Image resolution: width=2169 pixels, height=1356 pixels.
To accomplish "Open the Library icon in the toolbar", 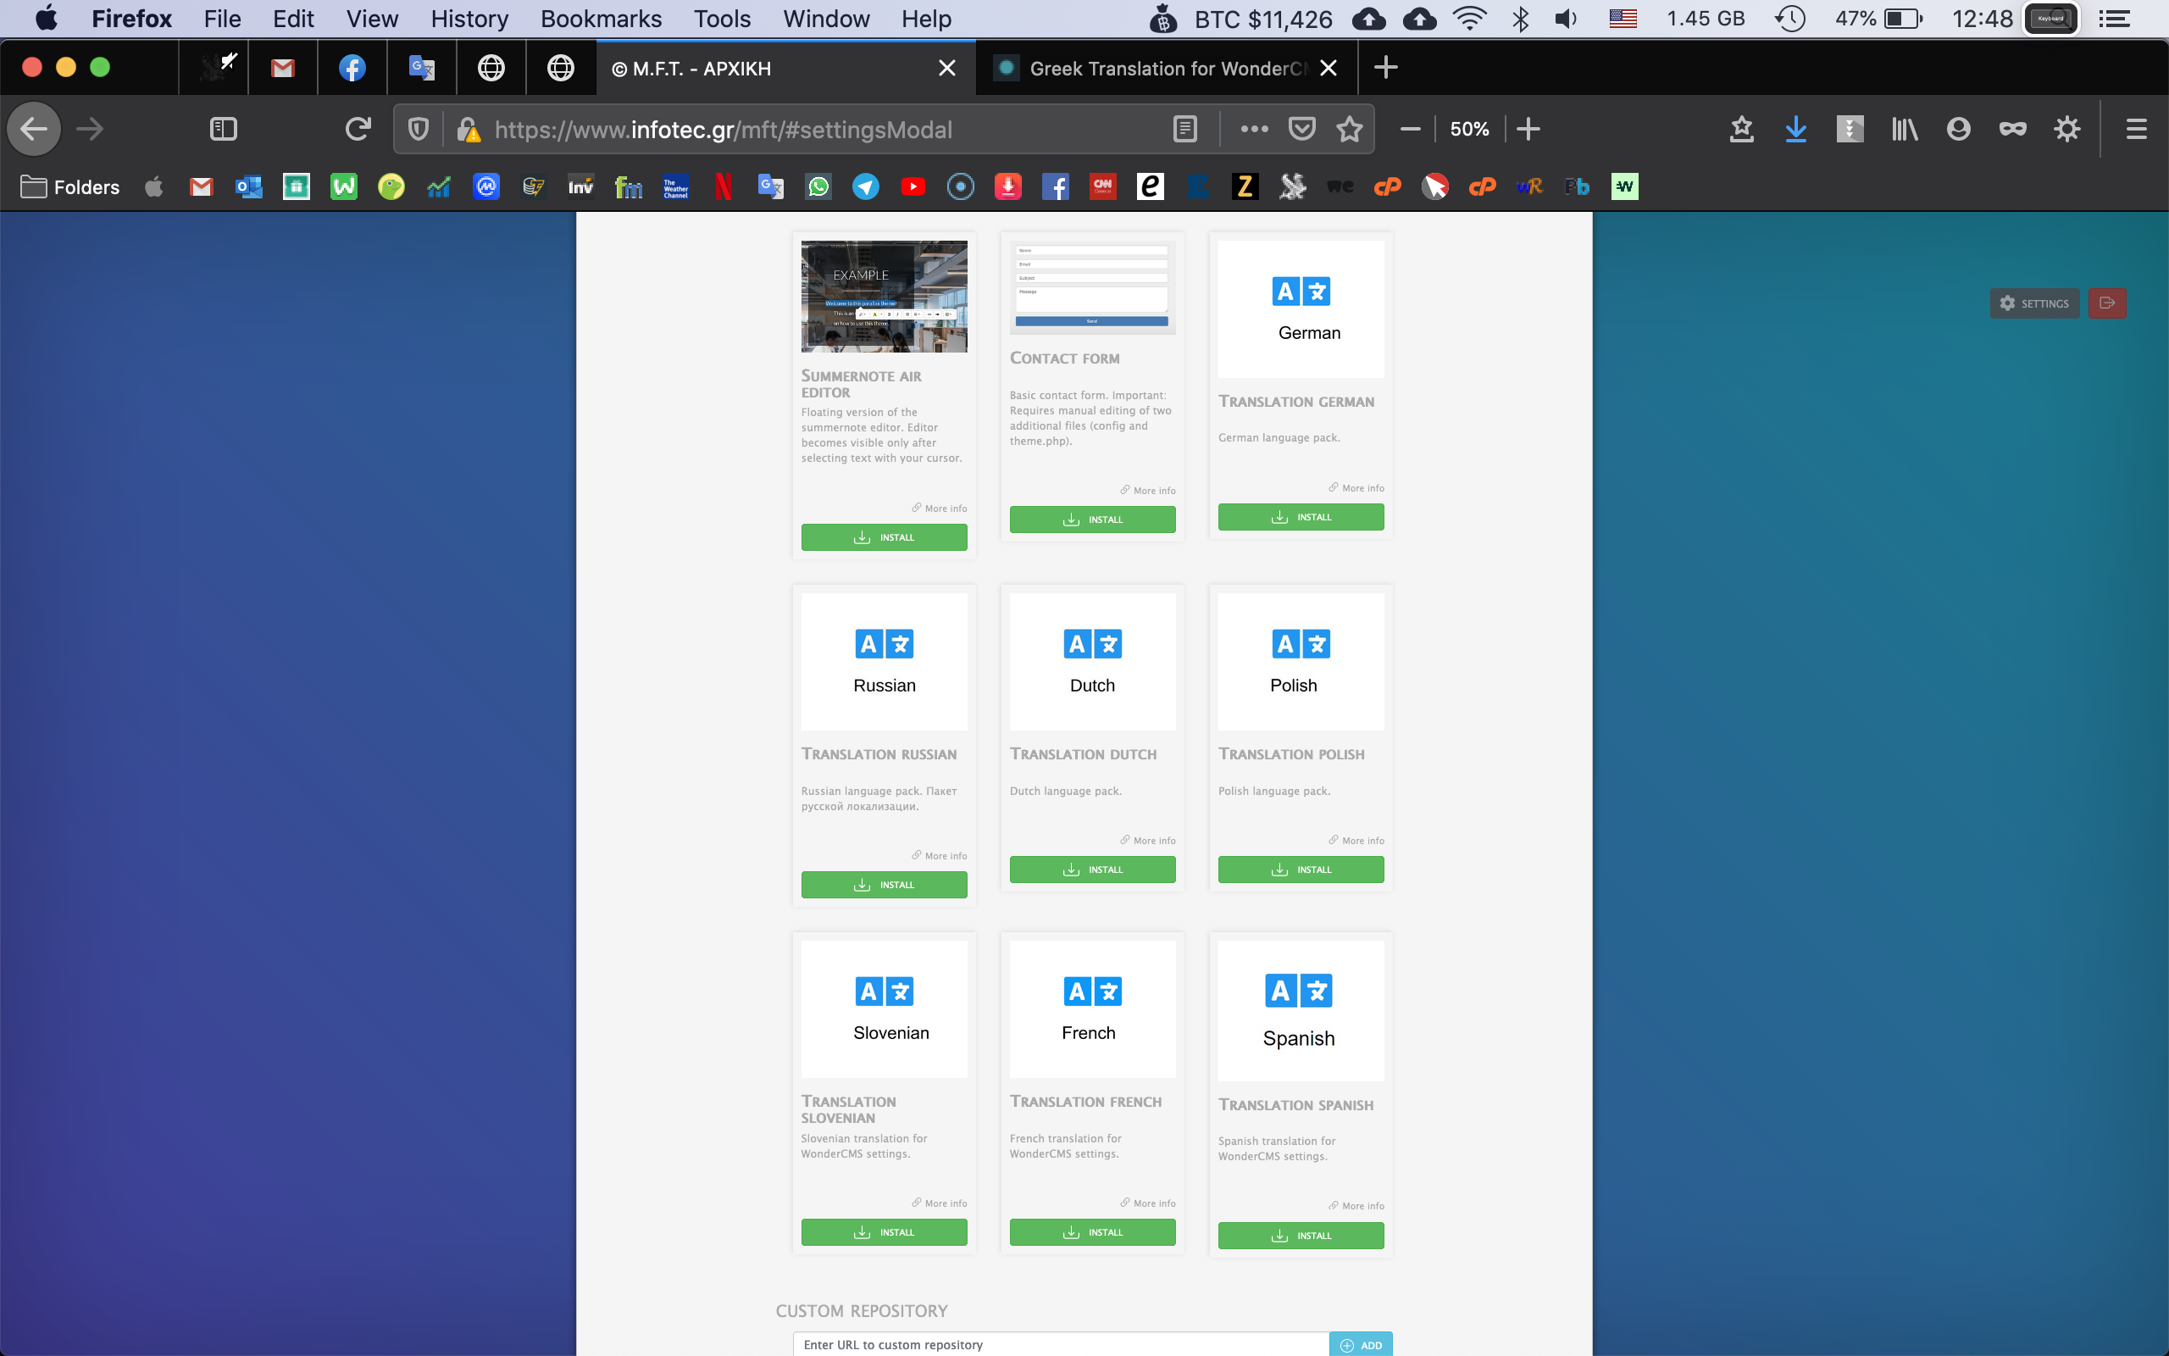I will (x=1904, y=129).
